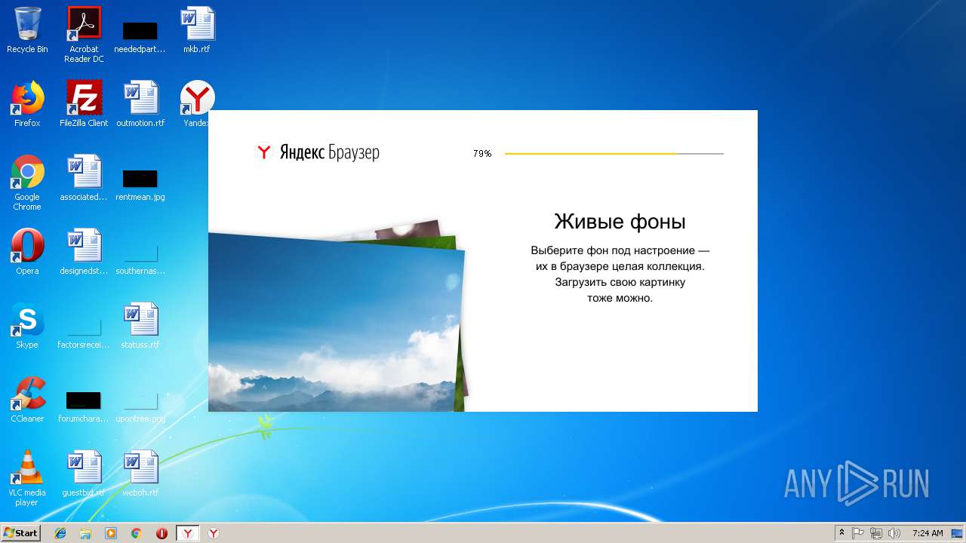Select the southernas file on the desktop
966x543 pixels.
coord(140,259)
